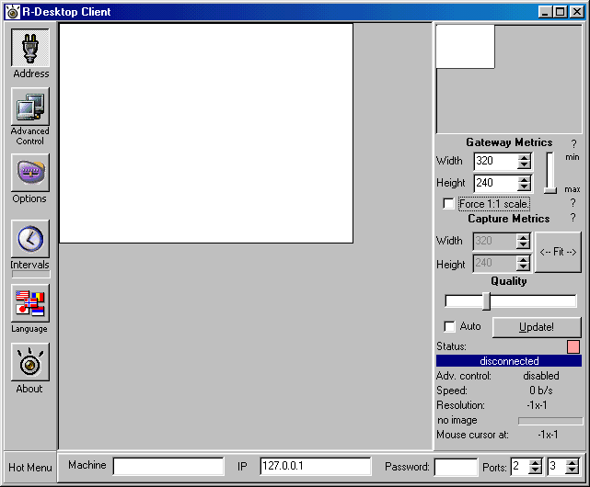Open Advanced Control panel icon
Viewport: 590px width, 487px height.
29,108
